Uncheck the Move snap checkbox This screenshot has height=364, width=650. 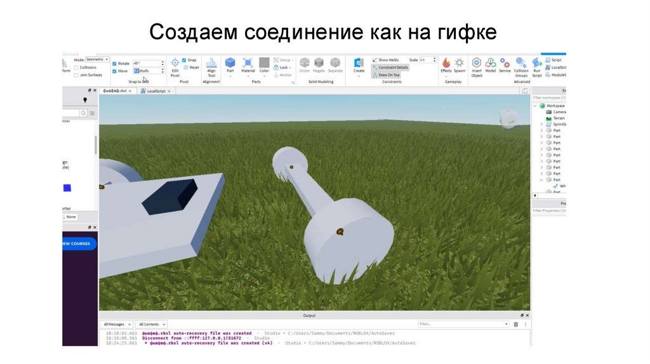click(x=114, y=71)
